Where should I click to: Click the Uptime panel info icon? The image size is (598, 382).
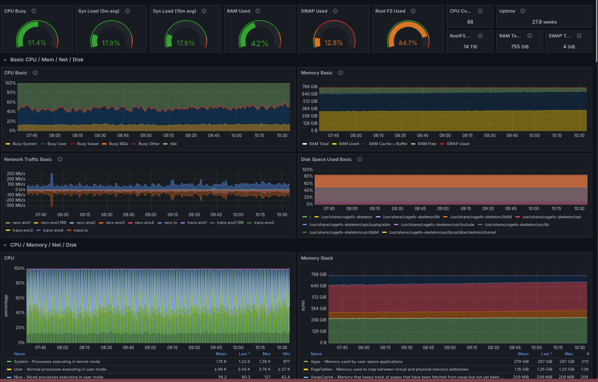[523, 11]
